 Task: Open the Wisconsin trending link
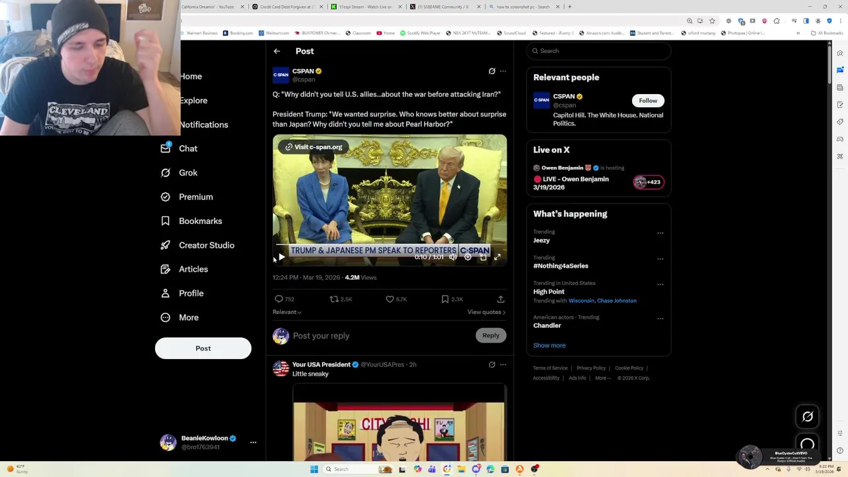point(581,301)
